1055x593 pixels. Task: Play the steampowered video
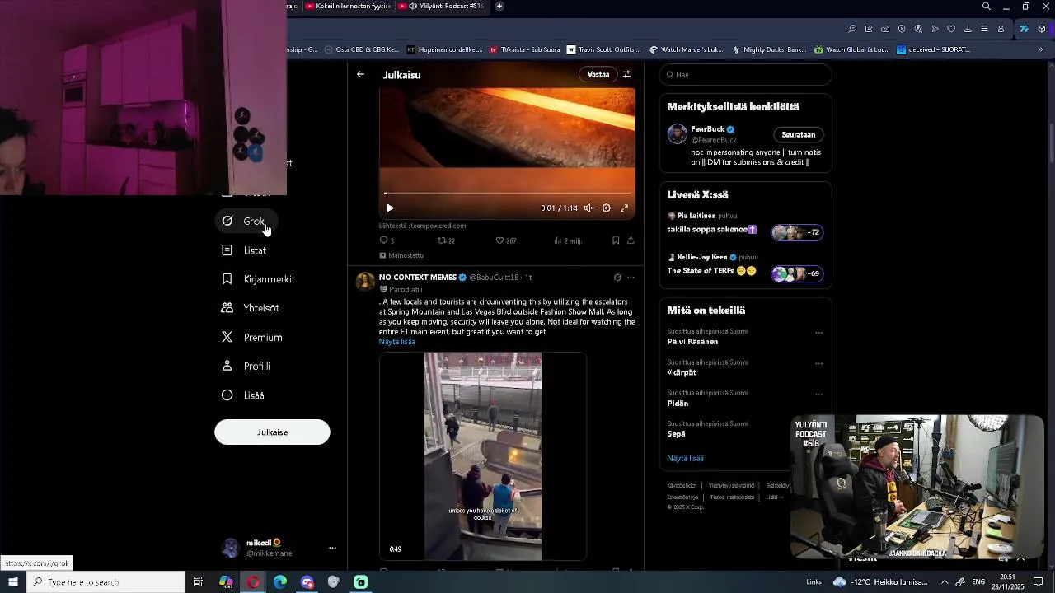pyautogui.click(x=390, y=208)
